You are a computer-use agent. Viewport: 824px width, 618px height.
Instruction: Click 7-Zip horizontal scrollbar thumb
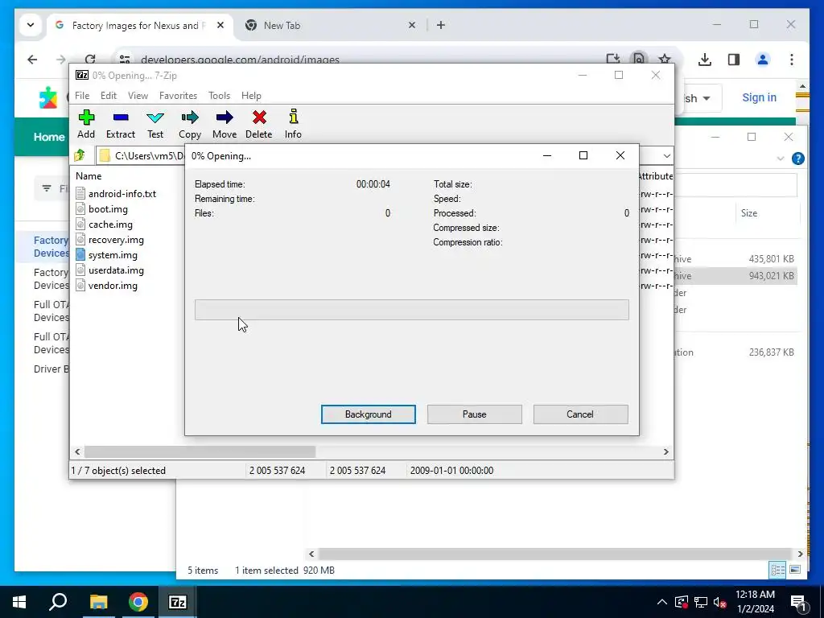[200, 452]
